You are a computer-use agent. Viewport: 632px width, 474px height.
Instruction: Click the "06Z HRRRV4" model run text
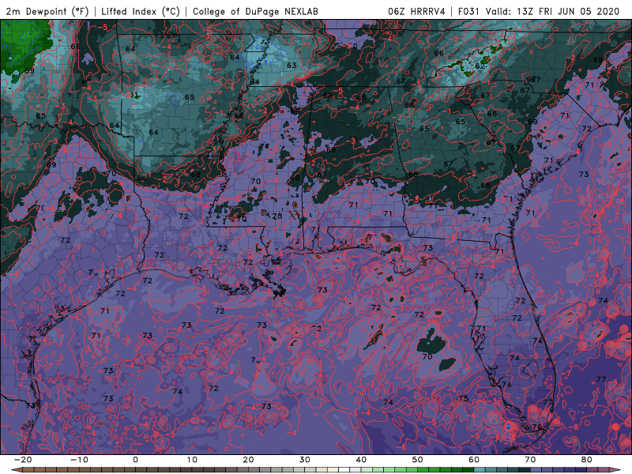click(x=416, y=11)
